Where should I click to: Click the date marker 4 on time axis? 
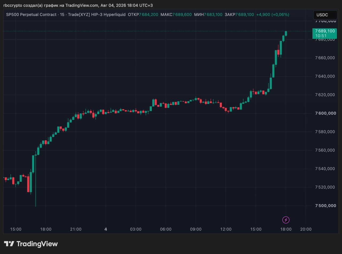106,229
